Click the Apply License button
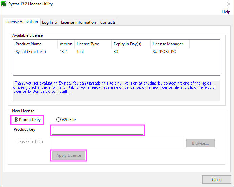 pyautogui.click(x=69, y=155)
